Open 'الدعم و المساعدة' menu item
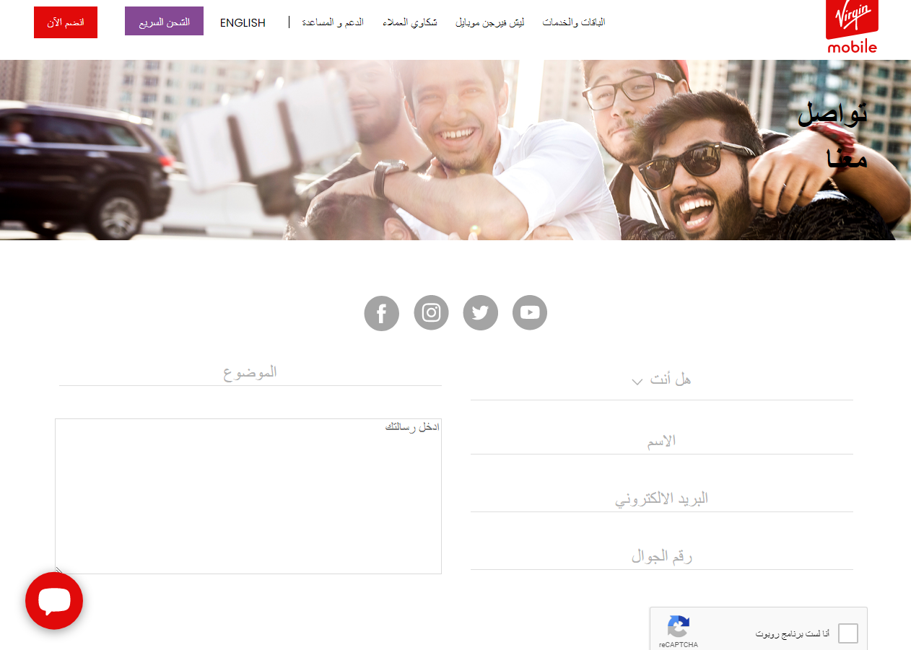911x650 pixels. pyautogui.click(x=333, y=22)
